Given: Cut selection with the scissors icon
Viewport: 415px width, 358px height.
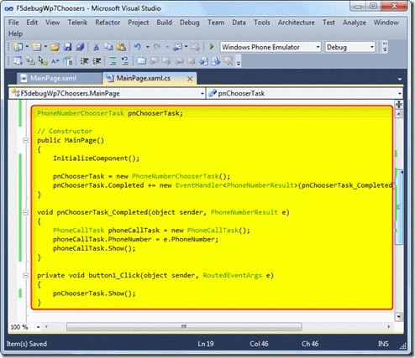Looking at the screenshot, I should pyautogui.click(x=96, y=47).
